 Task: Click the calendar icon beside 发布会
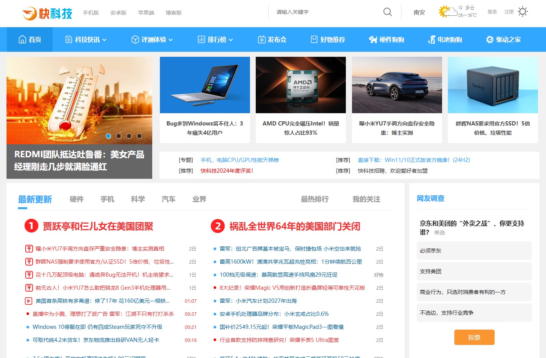tap(261, 40)
